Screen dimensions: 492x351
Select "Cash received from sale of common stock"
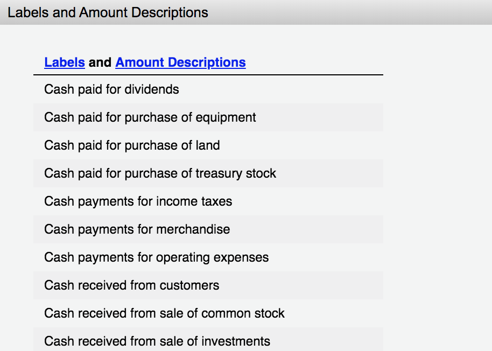(164, 313)
